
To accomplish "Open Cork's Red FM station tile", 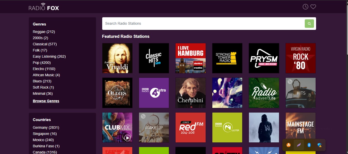I will [190, 127].
